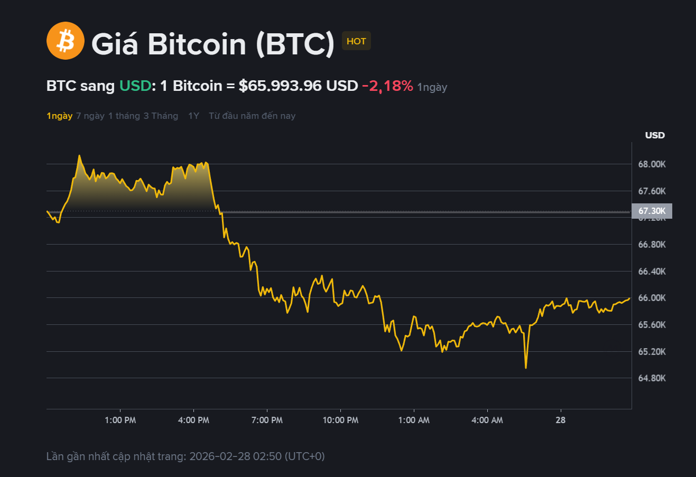This screenshot has width=696, height=477.
Task: Click the last updated timestamp text
Action: 185,456
